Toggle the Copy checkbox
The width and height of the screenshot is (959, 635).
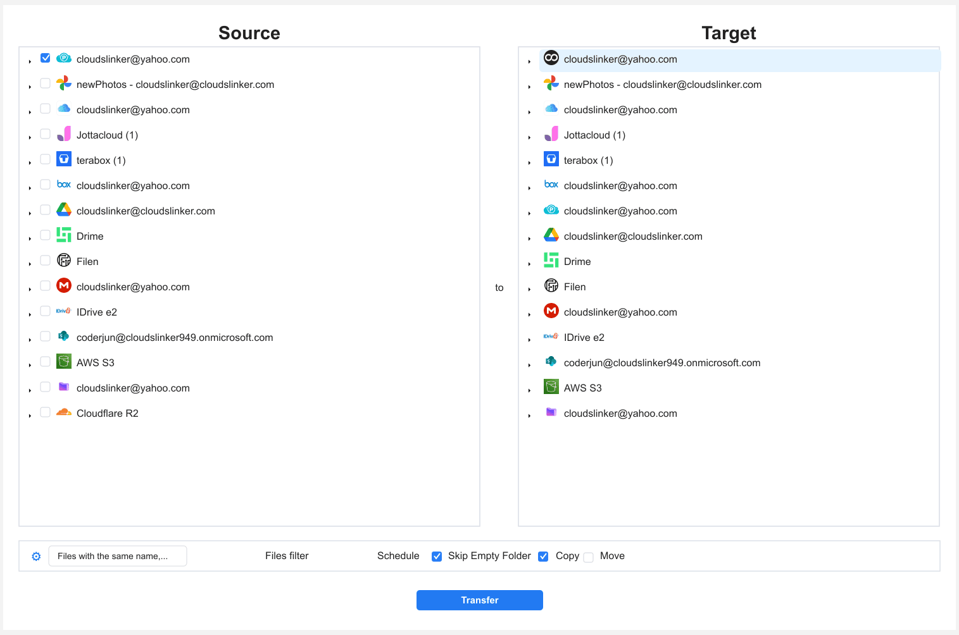[x=543, y=557]
